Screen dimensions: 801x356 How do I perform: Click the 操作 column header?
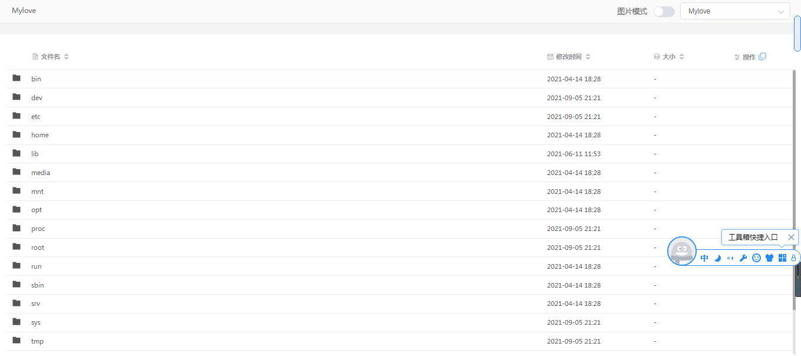(749, 57)
